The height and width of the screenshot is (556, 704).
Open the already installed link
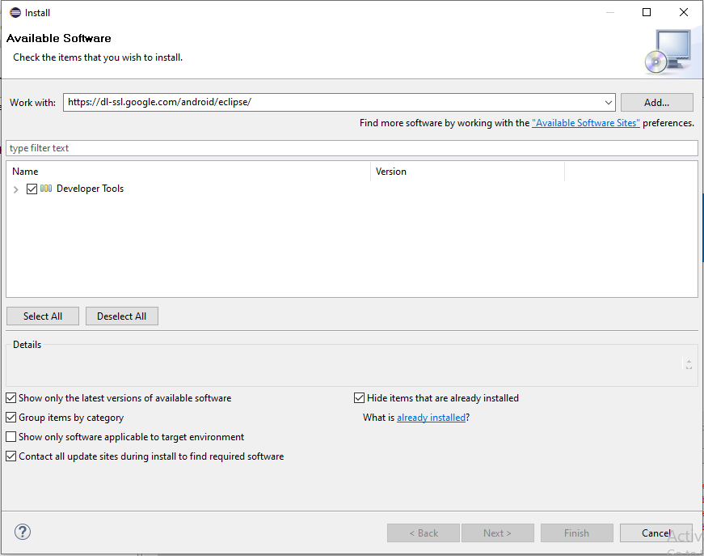point(431,418)
